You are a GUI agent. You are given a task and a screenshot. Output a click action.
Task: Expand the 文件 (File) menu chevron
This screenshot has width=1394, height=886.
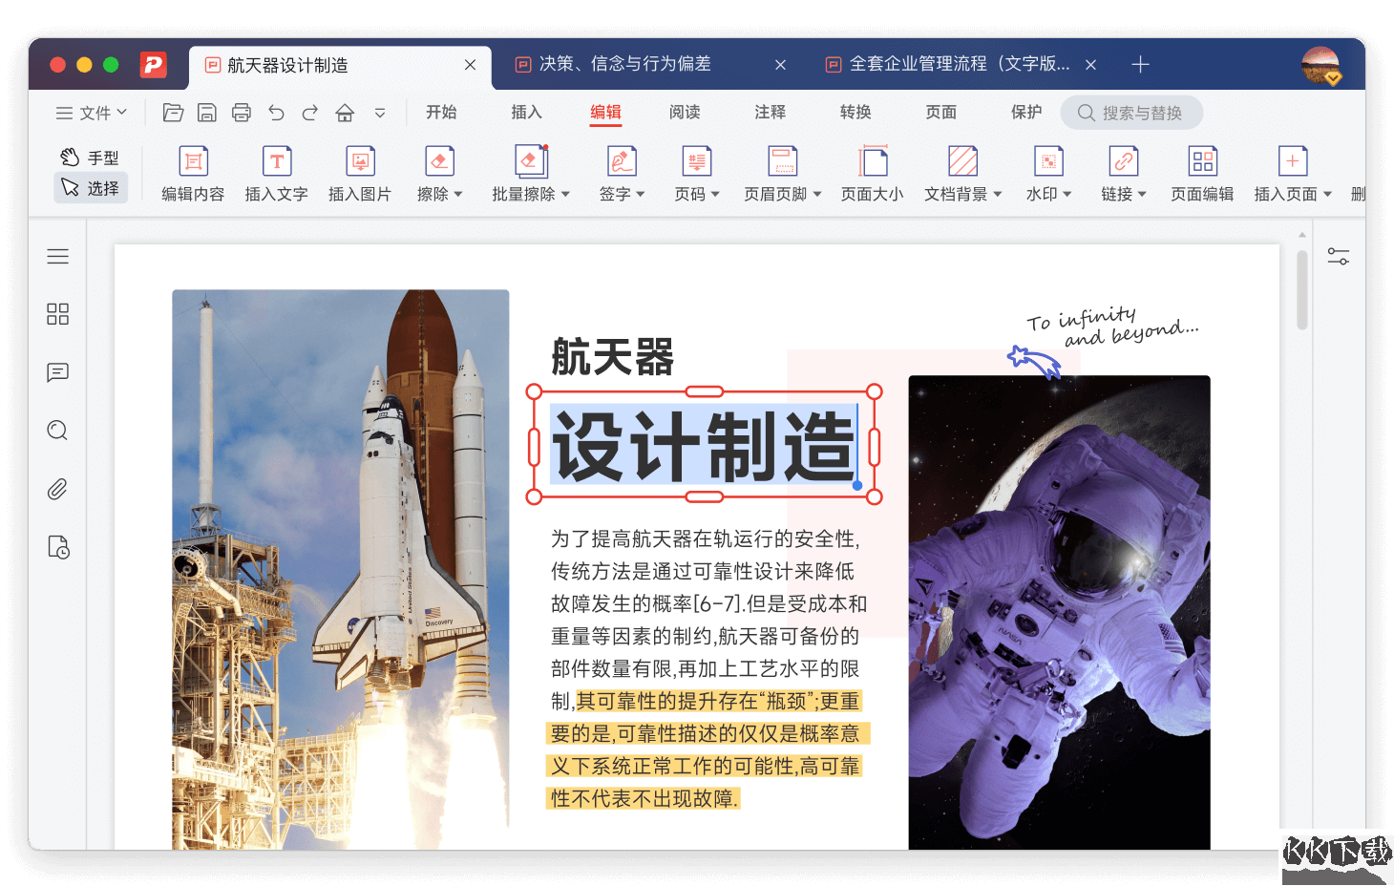point(121,113)
